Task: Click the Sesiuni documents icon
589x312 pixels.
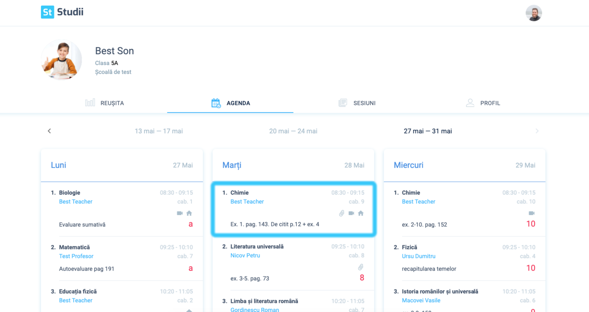Action: click(343, 103)
